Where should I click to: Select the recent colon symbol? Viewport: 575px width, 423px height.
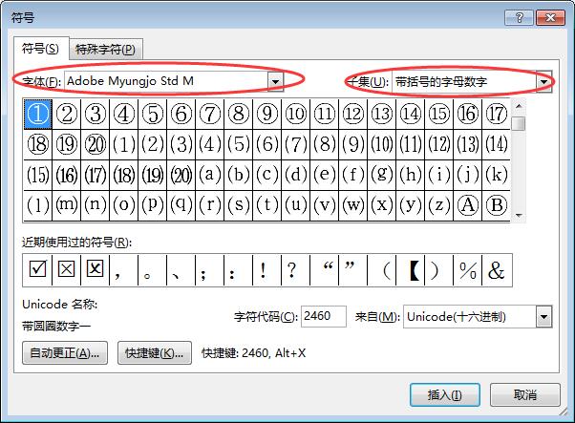[x=239, y=270]
